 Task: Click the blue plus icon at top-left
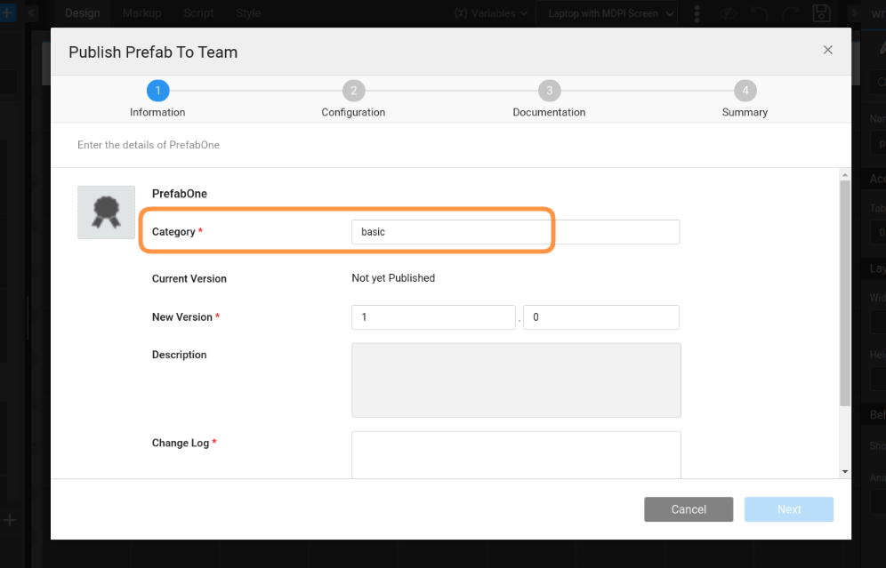[8, 13]
